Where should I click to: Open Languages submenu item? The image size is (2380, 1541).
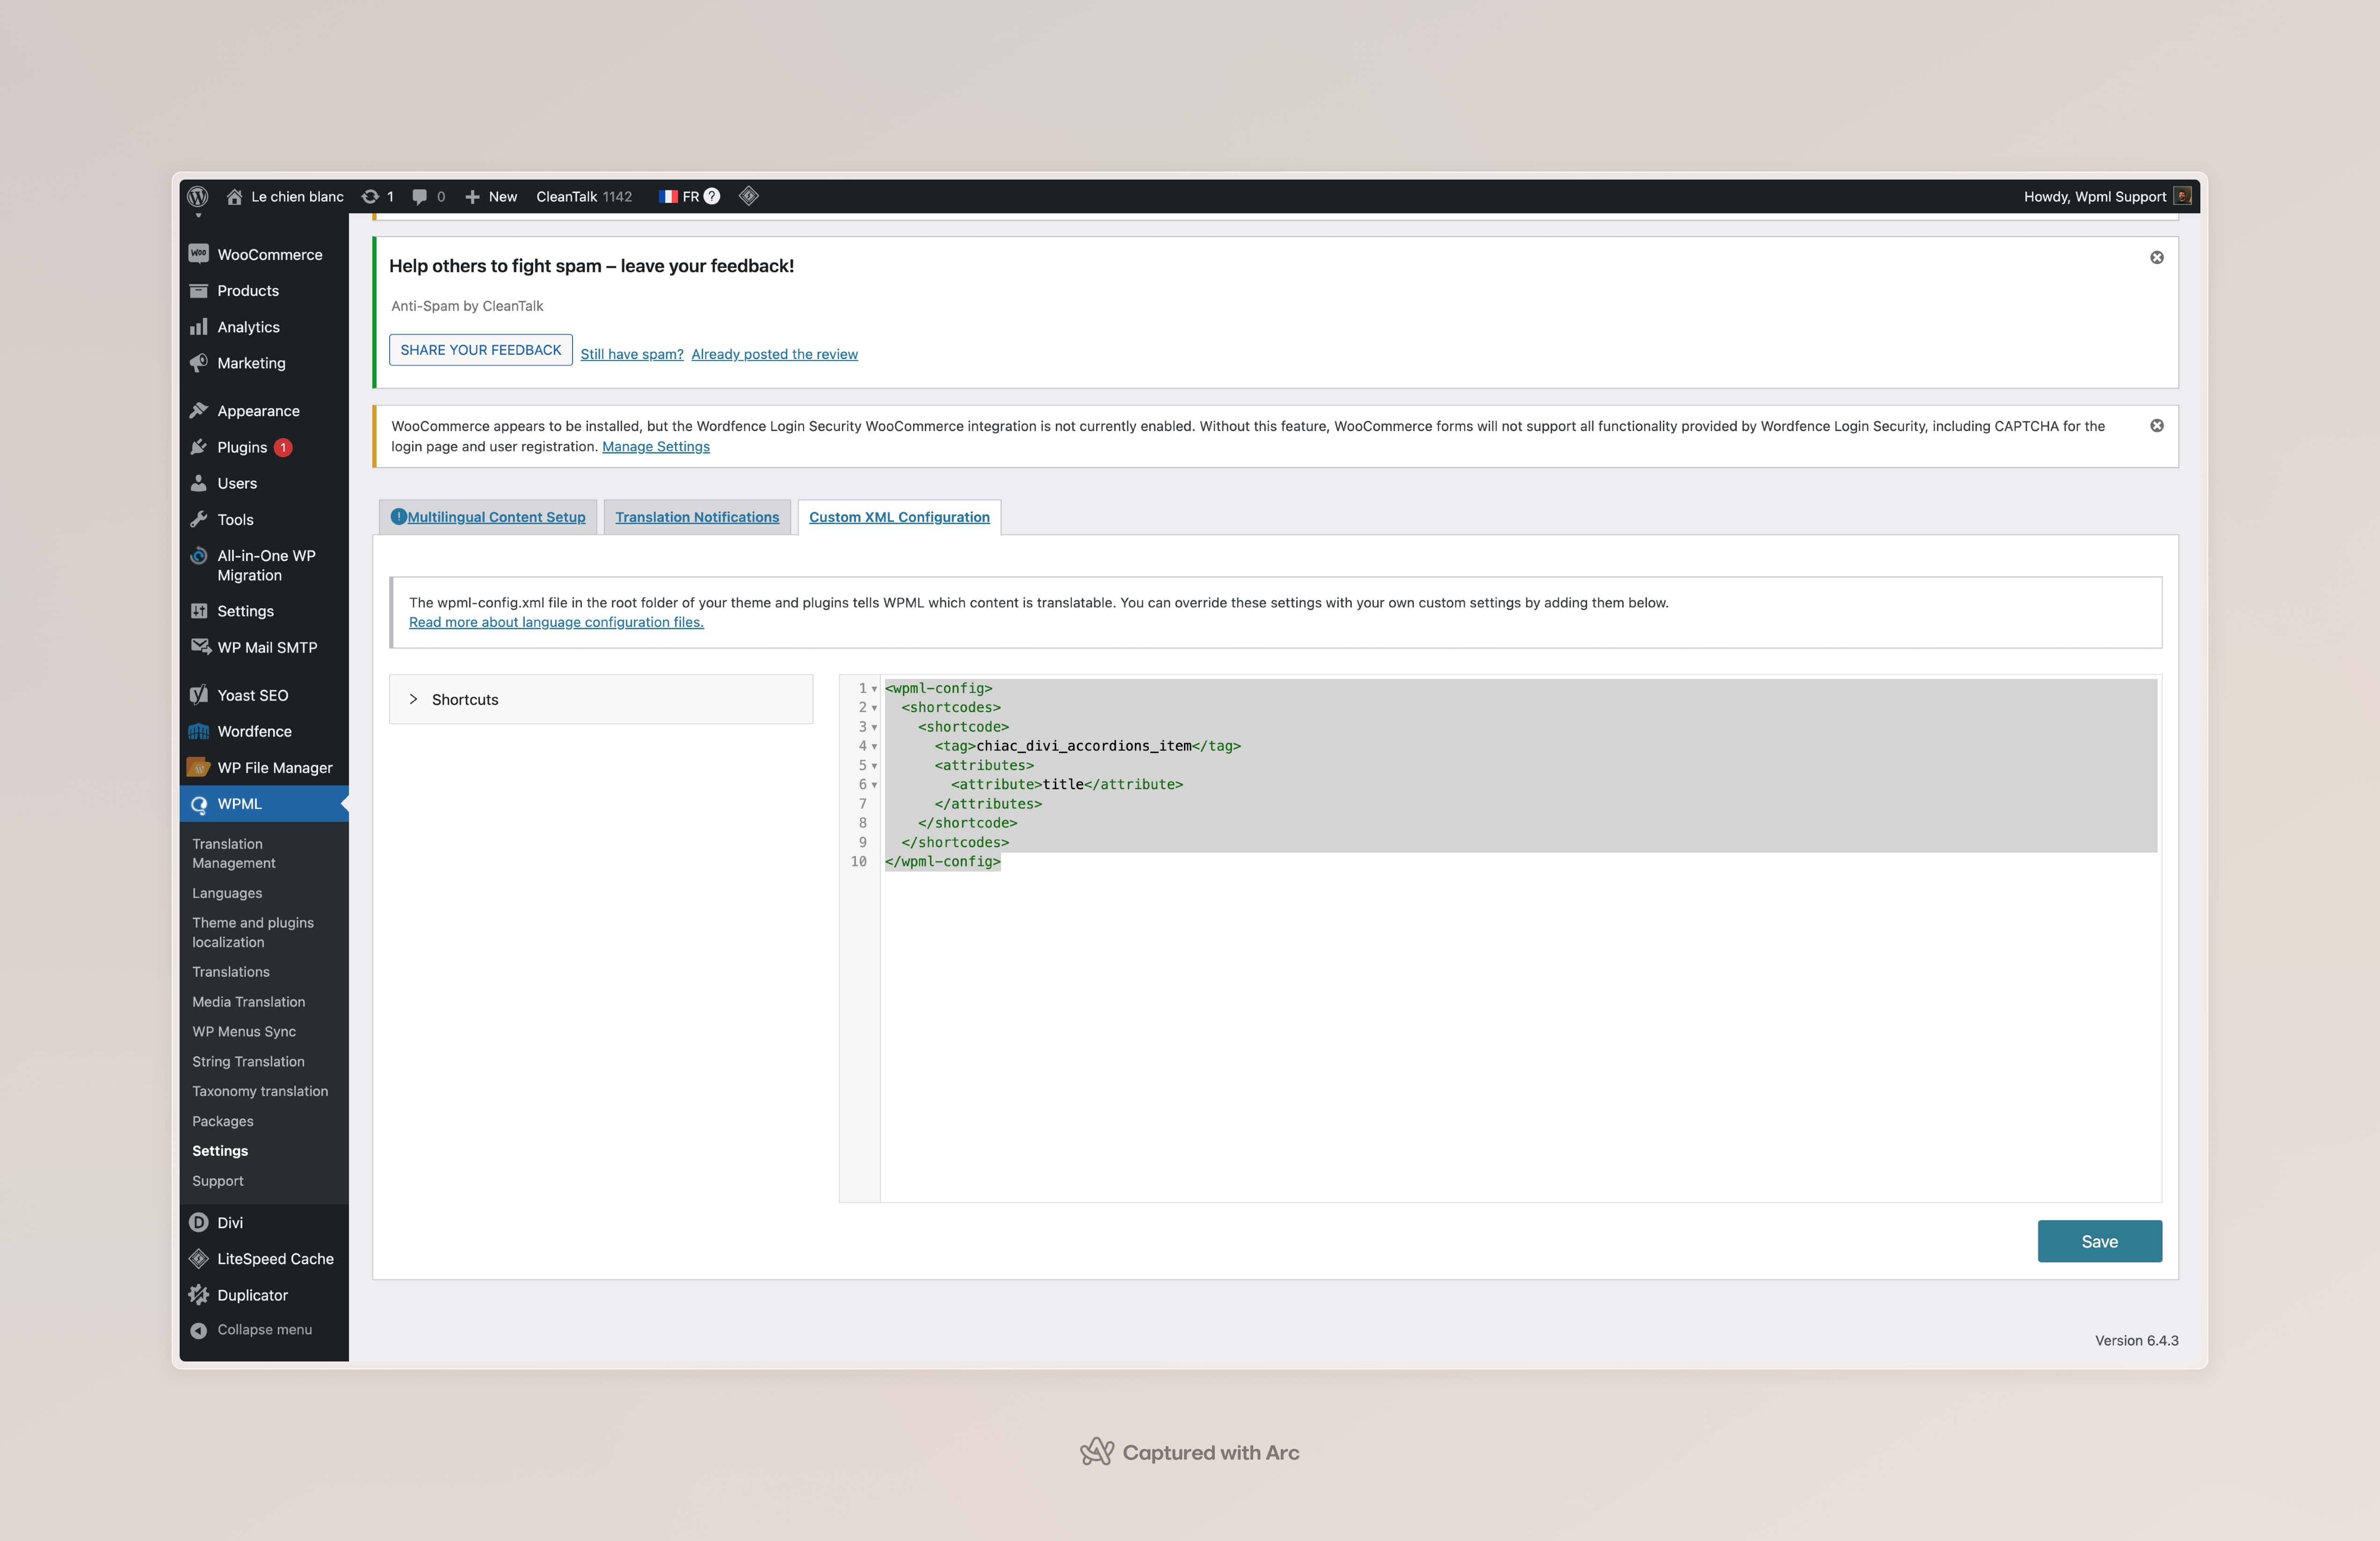227,893
